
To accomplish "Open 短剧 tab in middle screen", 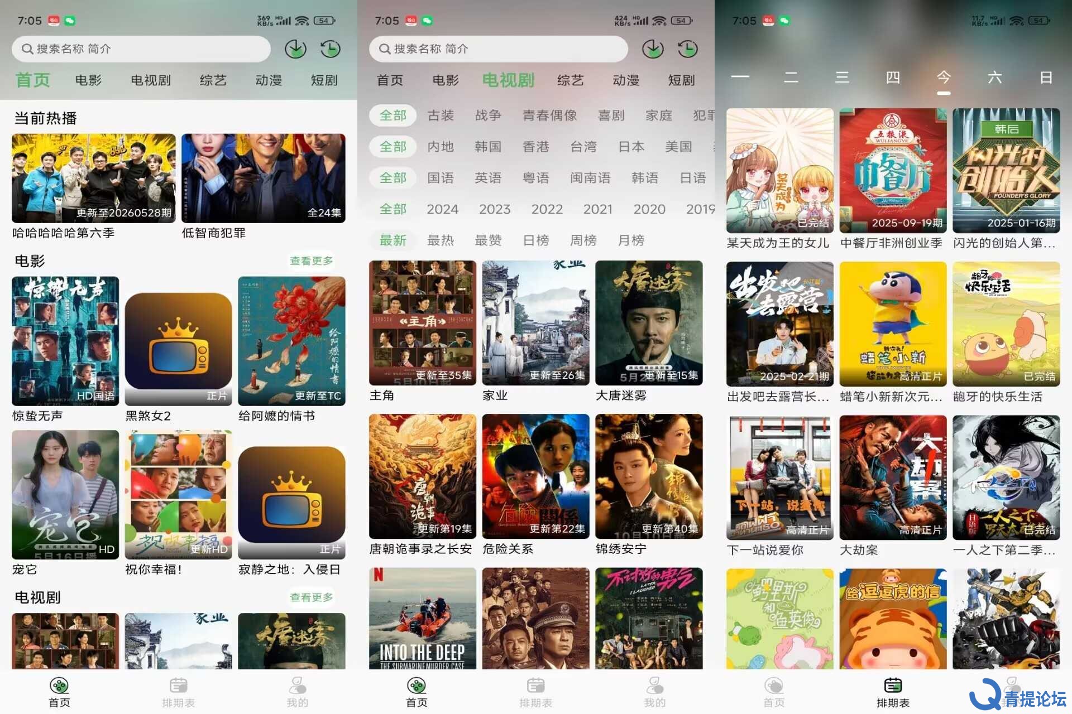I will click(681, 80).
